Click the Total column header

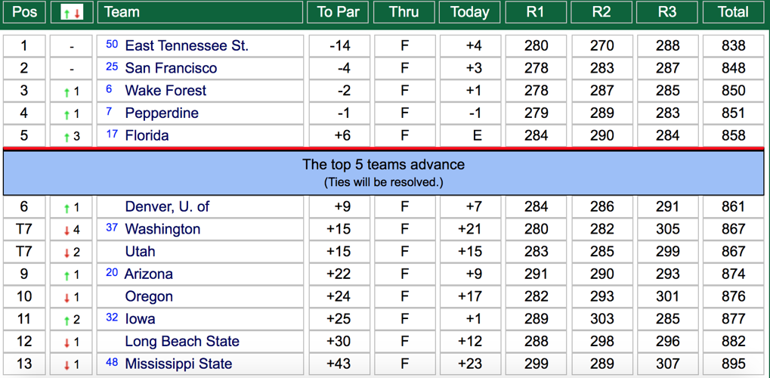coord(733,12)
